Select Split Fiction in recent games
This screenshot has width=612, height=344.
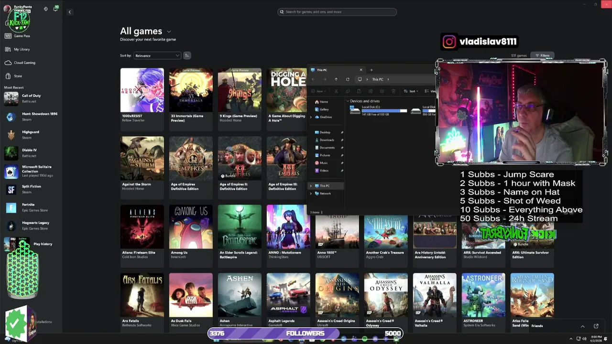(31, 189)
